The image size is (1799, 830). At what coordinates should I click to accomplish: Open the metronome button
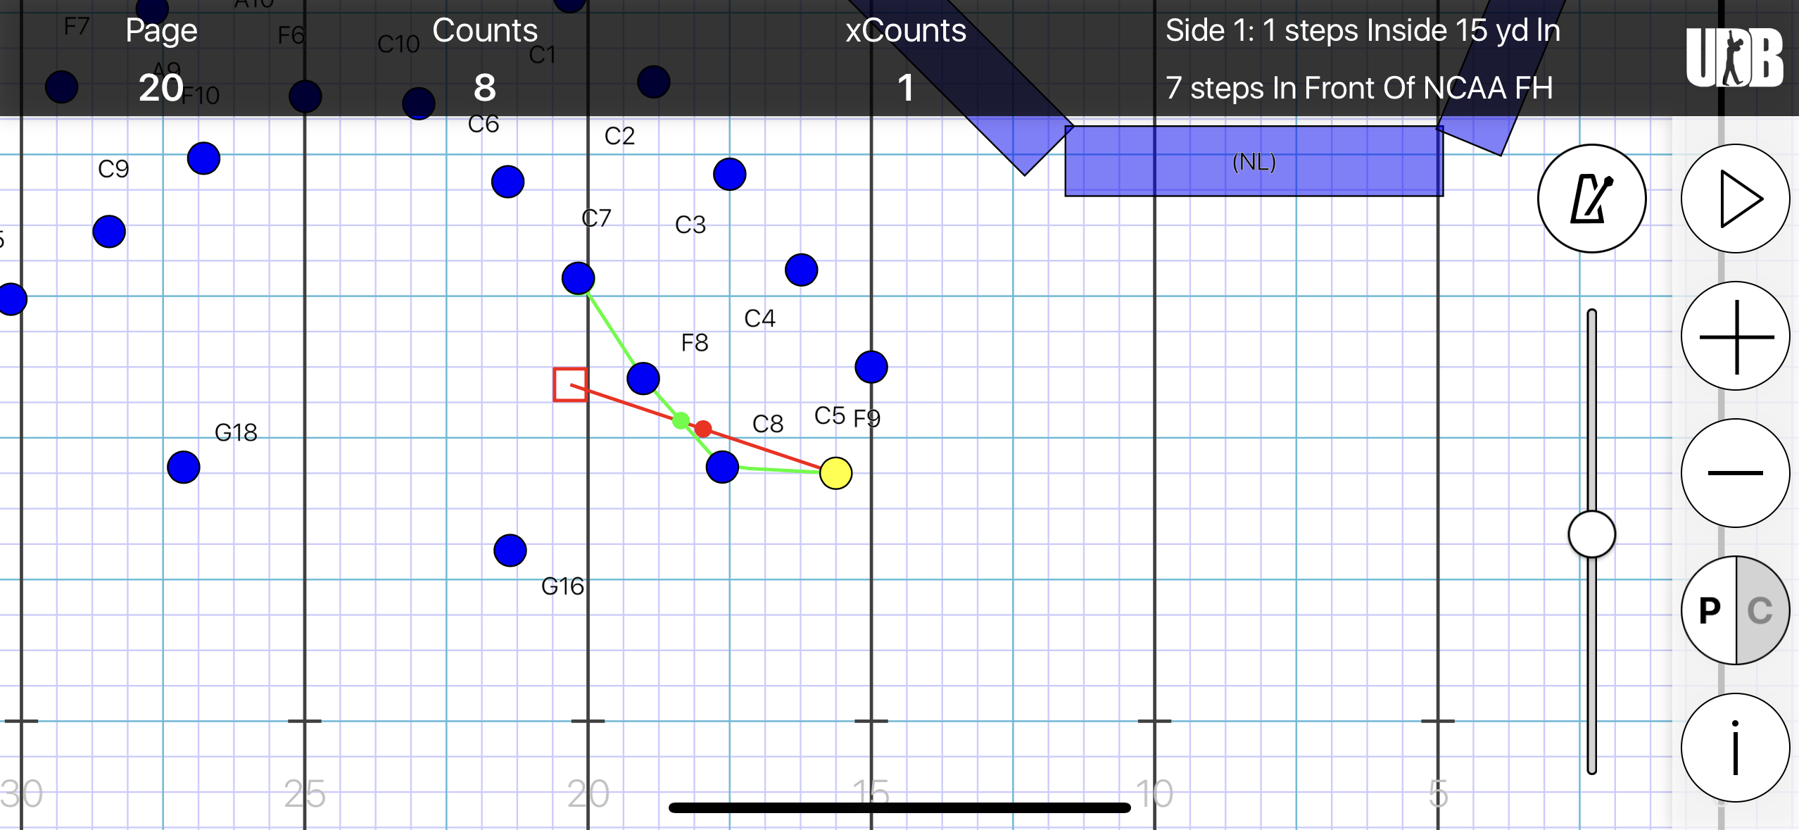1591,199
